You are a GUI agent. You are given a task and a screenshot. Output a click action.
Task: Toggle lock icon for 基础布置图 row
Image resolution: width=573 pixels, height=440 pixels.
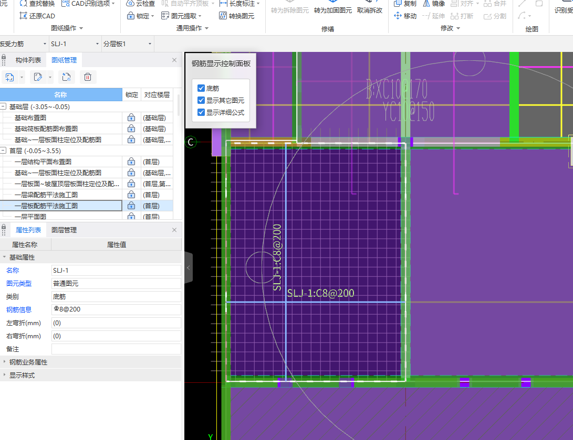click(x=131, y=118)
